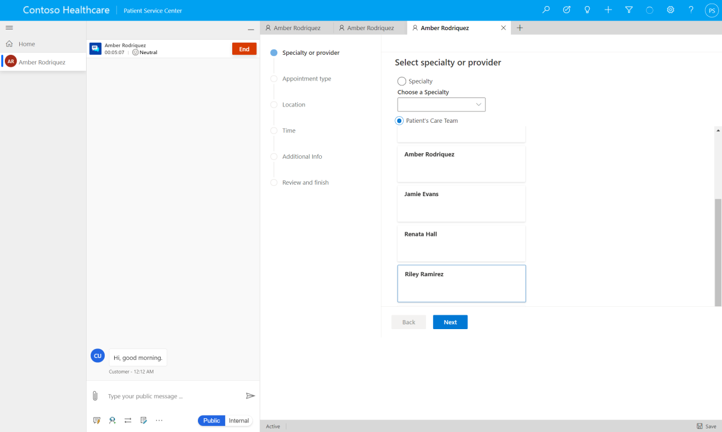Select the Jamie Evans provider card

(x=461, y=203)
